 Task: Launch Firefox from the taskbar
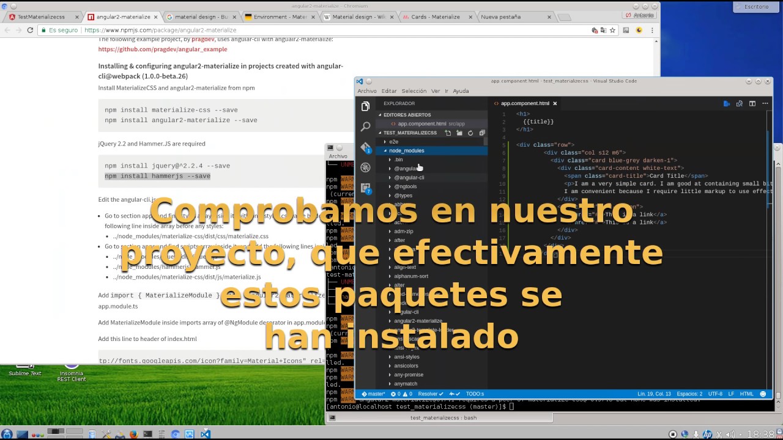(x=133, y=434)
